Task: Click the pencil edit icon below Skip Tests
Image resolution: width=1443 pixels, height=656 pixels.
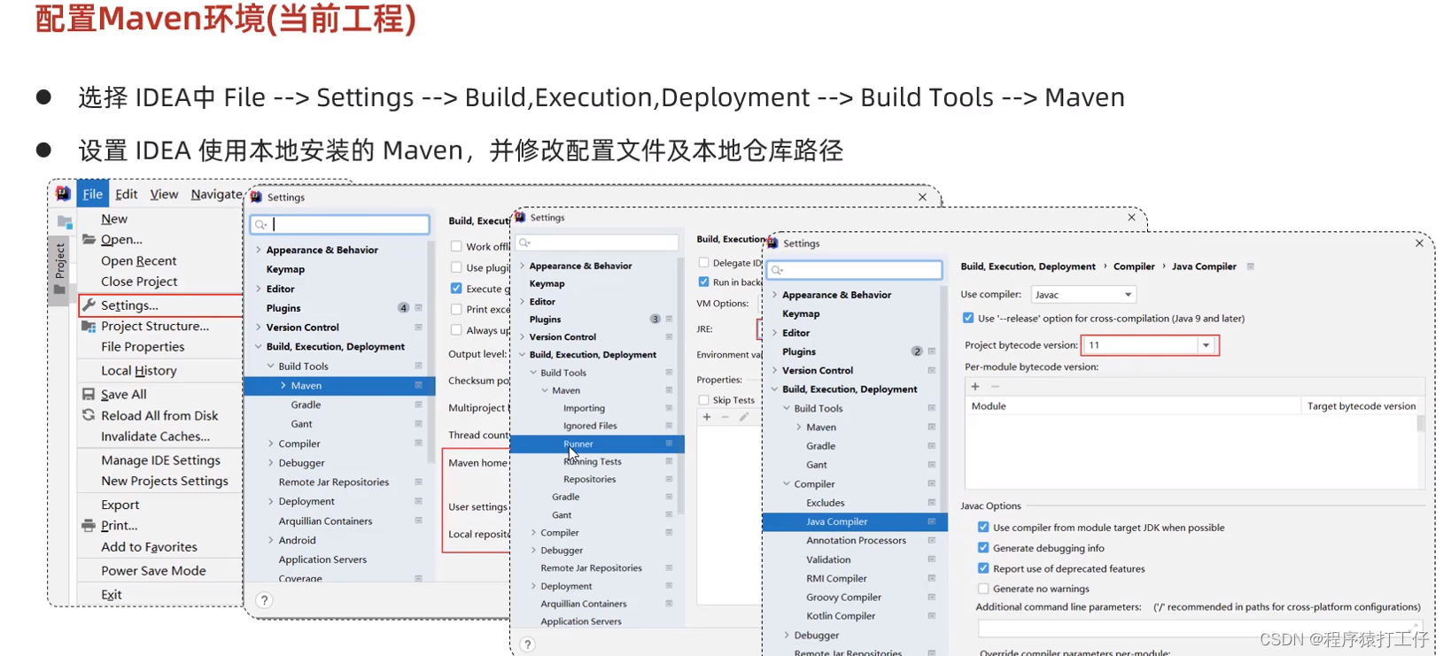Action: click(744, 417)
